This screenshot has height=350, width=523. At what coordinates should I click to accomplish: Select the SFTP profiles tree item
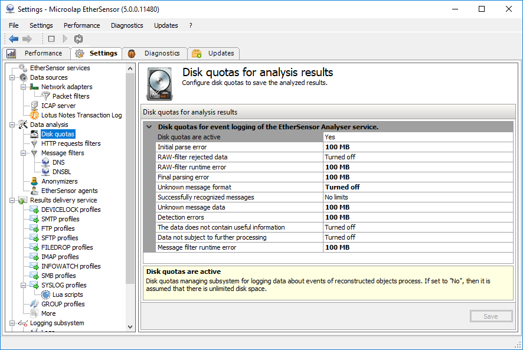point(60,238)
